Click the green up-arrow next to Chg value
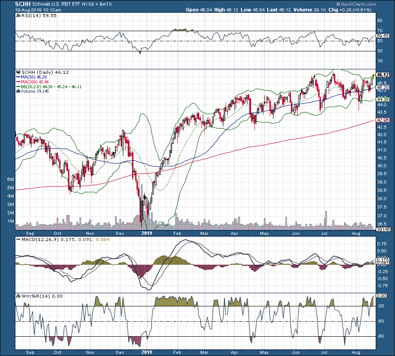The width and height of the screenshot is (395, 356). (374, 10)
